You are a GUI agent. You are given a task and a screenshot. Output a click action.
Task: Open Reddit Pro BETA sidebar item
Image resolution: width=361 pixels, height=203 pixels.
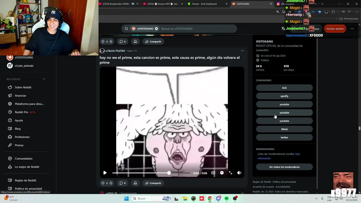tap(22, 112)
